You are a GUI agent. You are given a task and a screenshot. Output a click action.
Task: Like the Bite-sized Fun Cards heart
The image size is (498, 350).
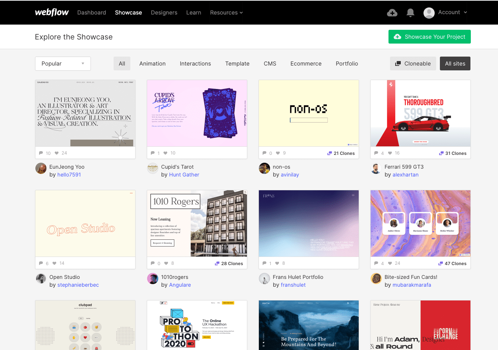(390, 263)
